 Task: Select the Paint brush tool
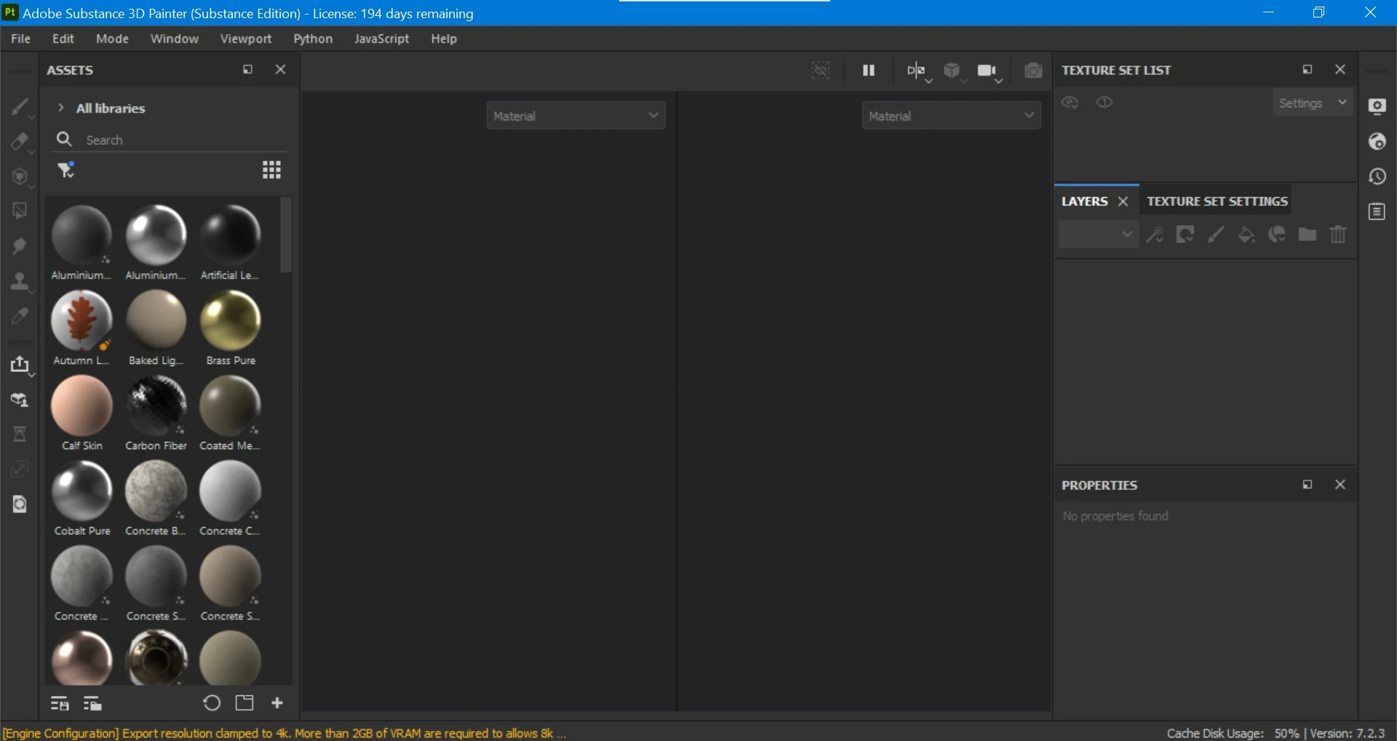(x=20, y=107)
